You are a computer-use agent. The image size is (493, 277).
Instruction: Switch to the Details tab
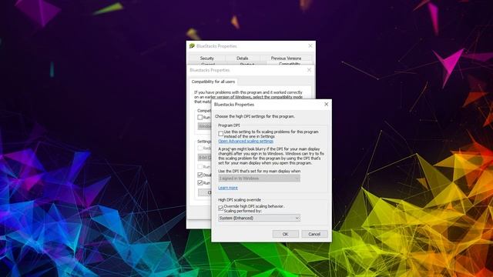tap(242, 58)
